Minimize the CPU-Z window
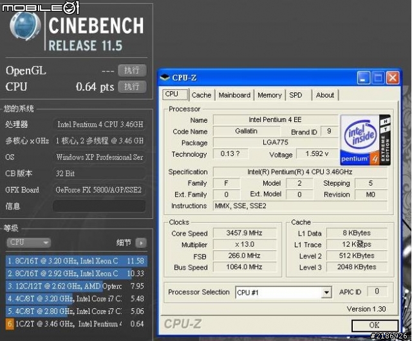 364,78
